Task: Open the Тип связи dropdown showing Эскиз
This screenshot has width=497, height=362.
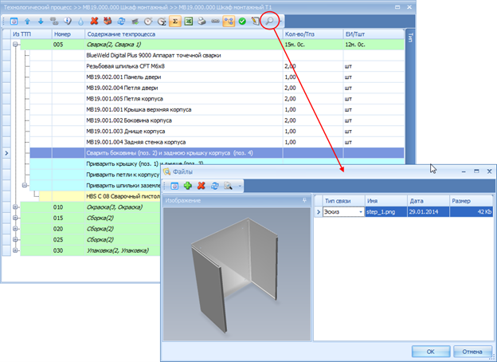Action: point(361,212)
